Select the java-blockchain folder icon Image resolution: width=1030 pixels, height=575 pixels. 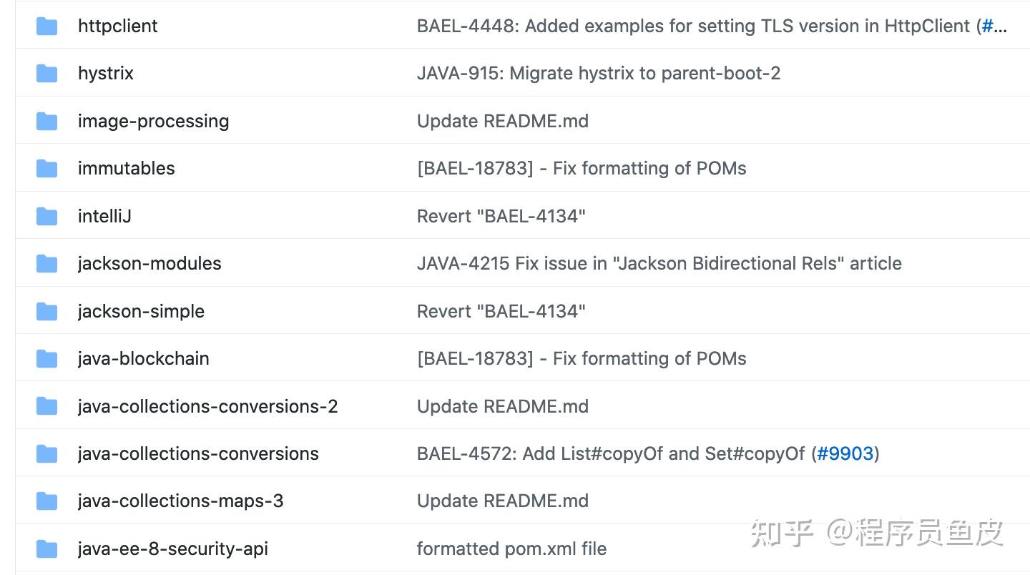click(x=46, y=359)
